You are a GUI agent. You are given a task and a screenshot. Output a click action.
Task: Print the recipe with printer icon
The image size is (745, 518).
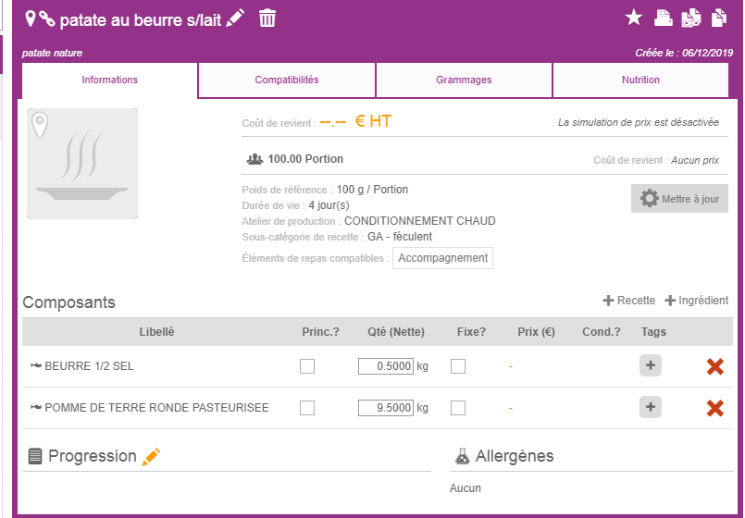click(x=663, y=18)
